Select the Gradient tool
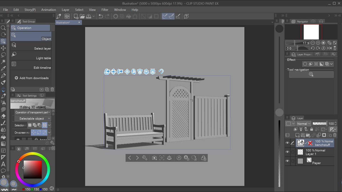 pyautogui.click(x=3, y=143)
